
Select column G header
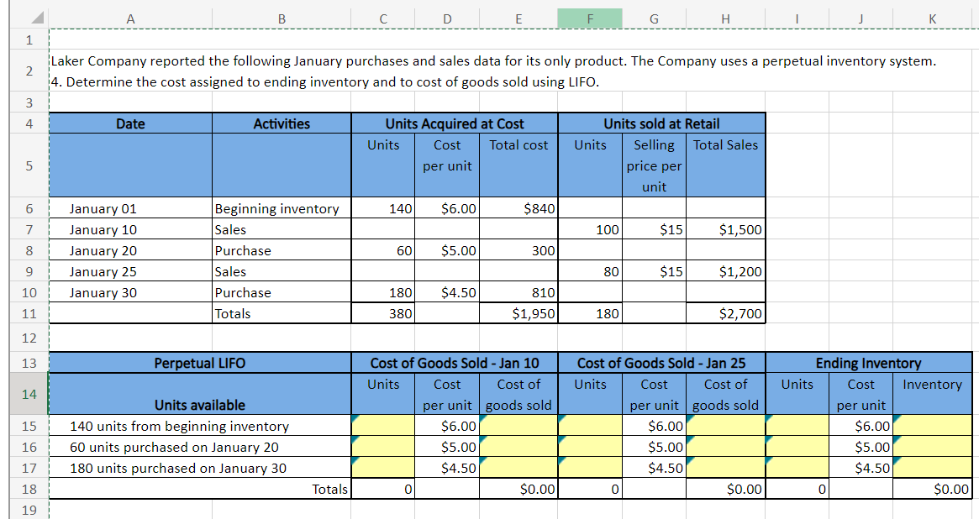[654, 18]
